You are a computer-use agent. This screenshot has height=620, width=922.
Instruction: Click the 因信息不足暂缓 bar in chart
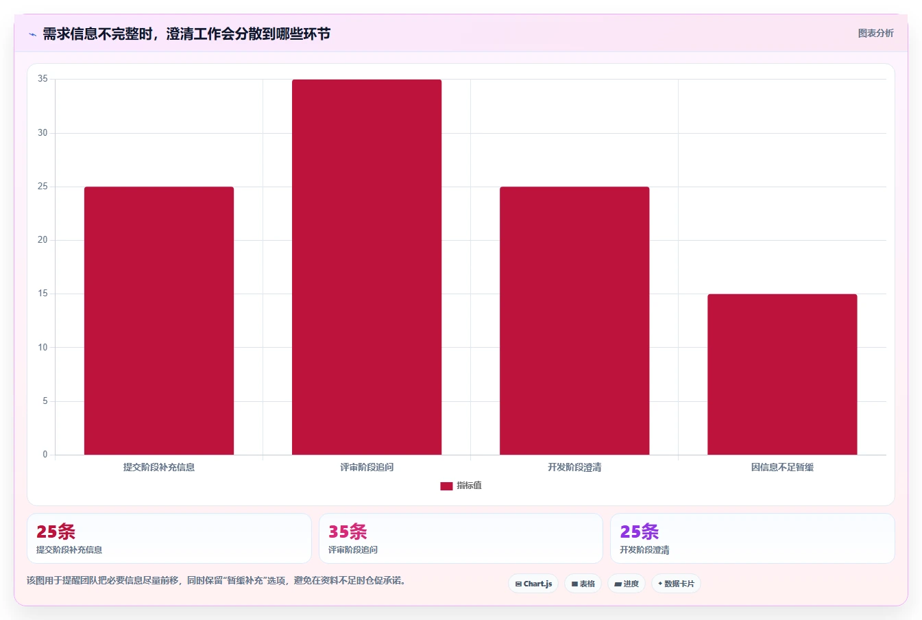coord(782,374)
